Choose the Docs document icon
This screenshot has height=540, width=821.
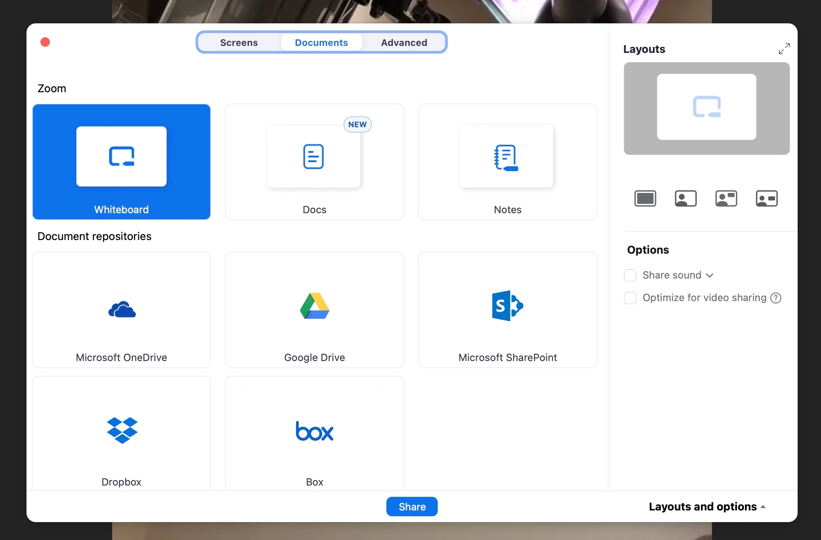(x=314, y=157)
